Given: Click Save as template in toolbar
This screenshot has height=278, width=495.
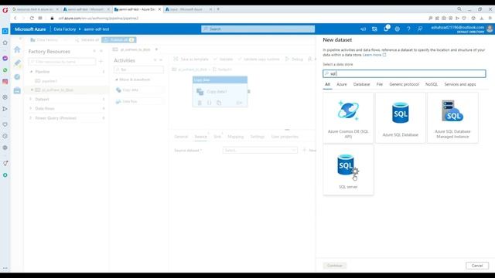Looking at the screenshot, I should pyautogui.click(x=191, y=59).
